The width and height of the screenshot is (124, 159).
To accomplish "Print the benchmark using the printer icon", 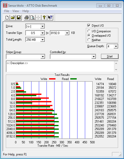I will click(x=27, y=18).
